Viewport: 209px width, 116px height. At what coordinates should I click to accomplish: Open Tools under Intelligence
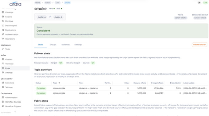(x=7, y=49)
